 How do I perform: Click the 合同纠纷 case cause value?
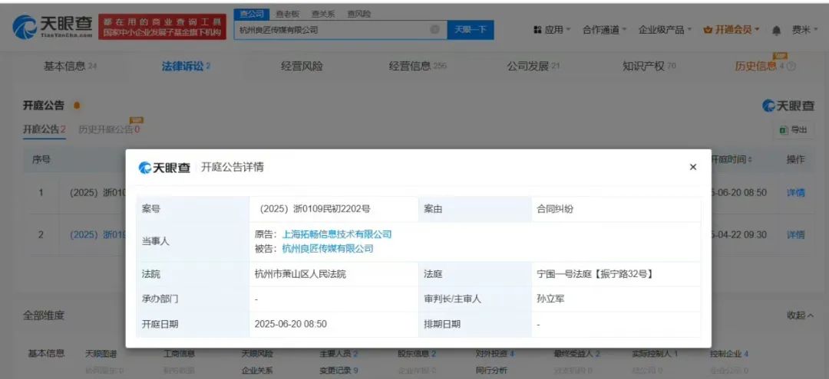pyautogui.click(x=555, y=209)
